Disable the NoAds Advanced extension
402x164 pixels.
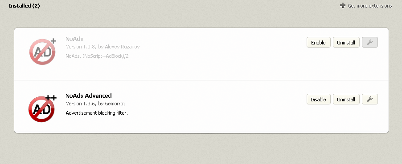318,99
